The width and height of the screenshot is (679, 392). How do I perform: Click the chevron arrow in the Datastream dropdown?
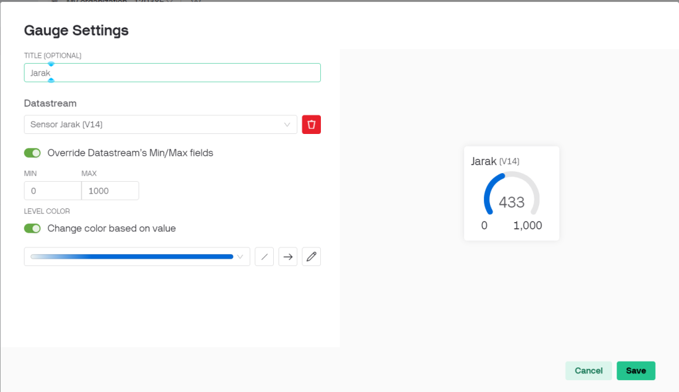coord(287,125)
